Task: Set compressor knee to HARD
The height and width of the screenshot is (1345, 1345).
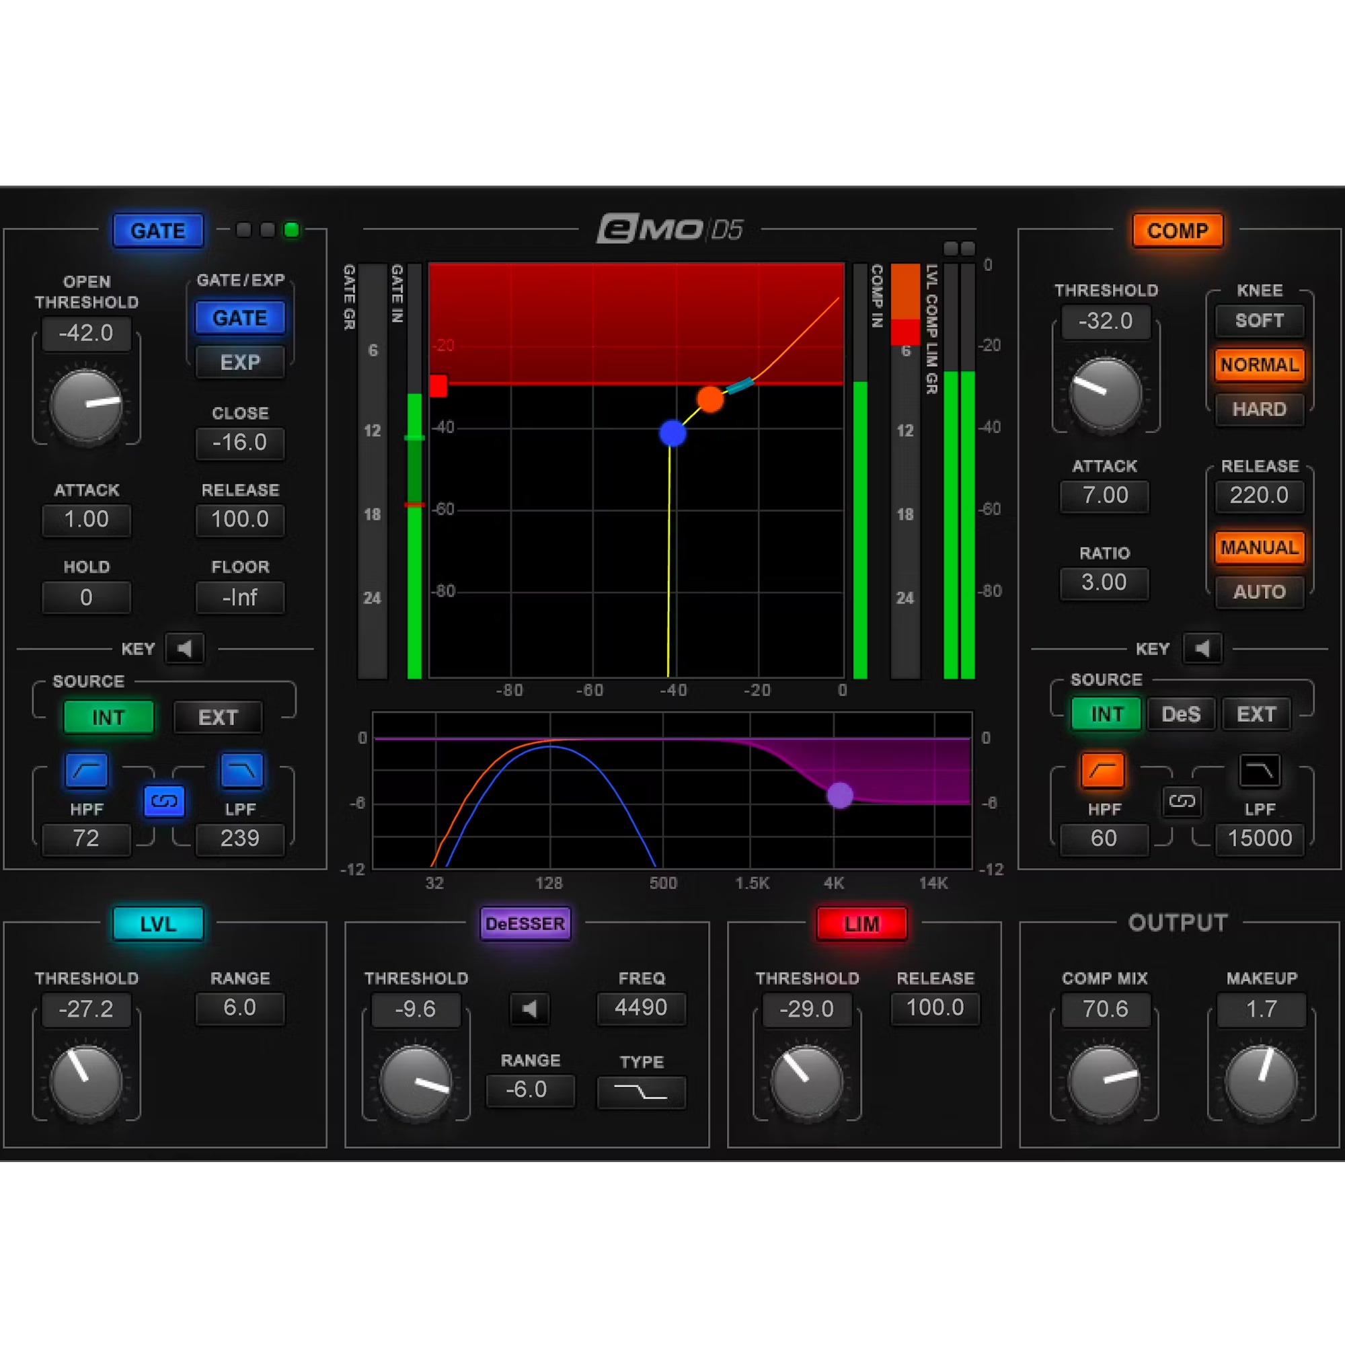Action: pyautogui.click(x=1259, y=409)
